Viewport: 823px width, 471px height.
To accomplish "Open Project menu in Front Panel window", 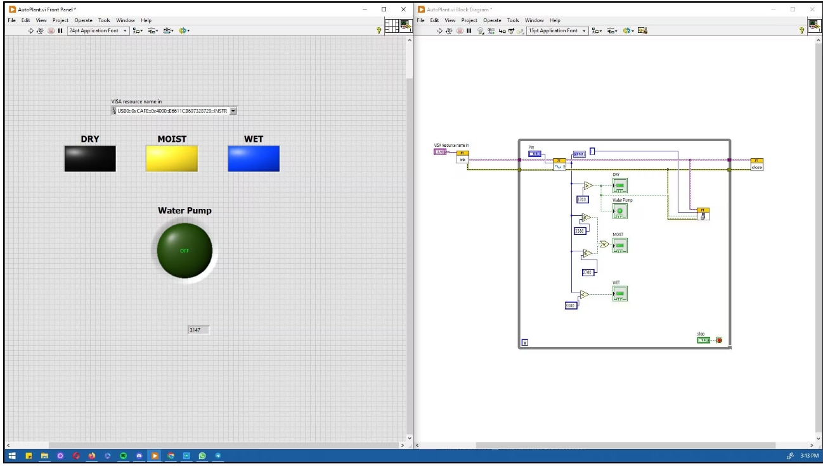I will pyautogui.click(x=60, y=20).
